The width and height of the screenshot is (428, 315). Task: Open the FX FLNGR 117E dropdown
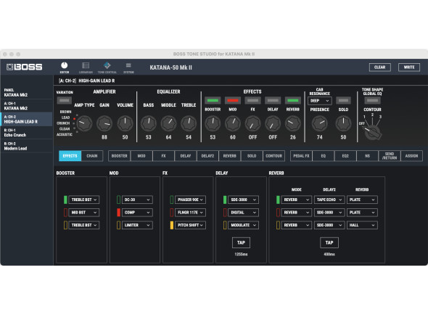(190, 212)
